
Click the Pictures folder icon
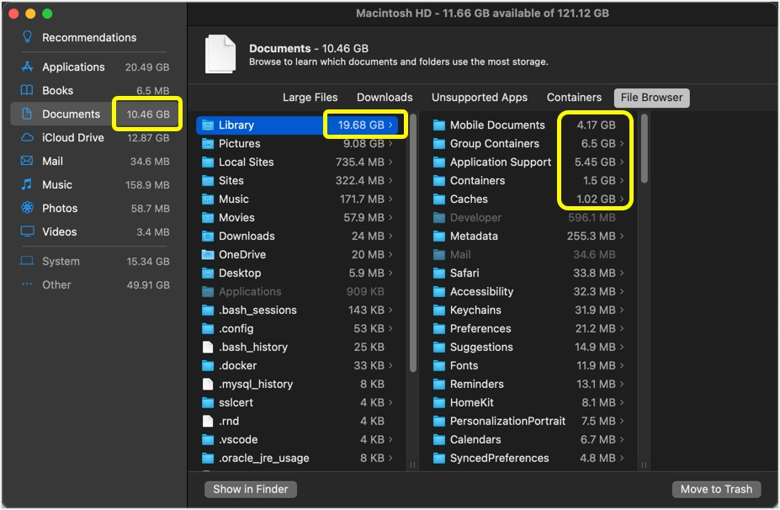208,143
